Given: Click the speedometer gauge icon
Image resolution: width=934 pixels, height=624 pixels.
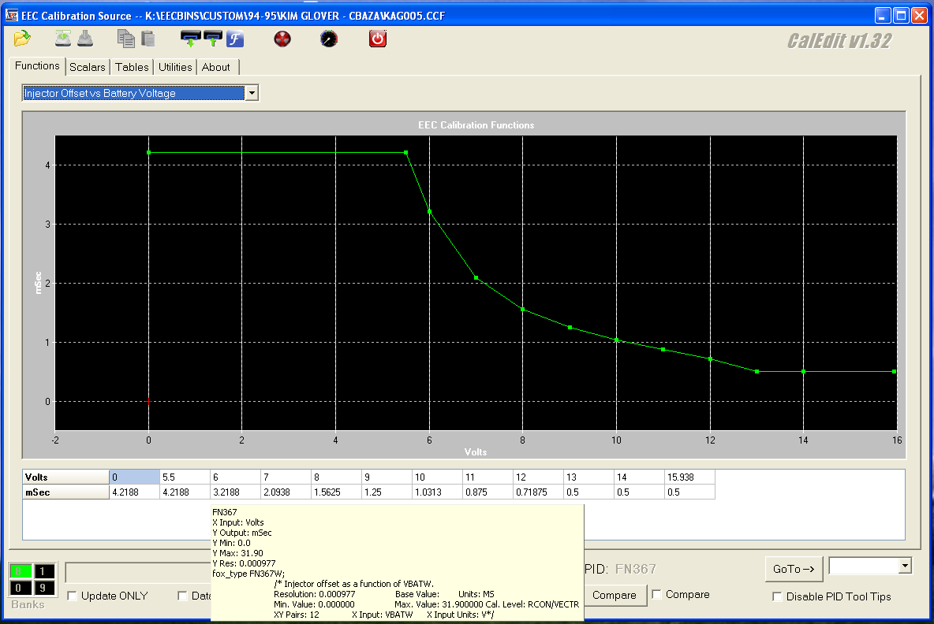Looking at the screenshot, I should [329, 39].
